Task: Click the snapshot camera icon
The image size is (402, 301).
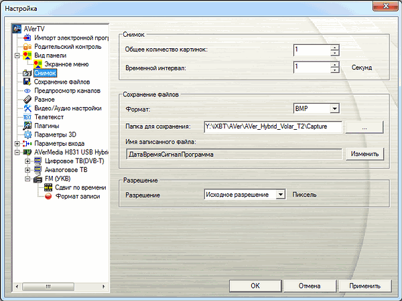Action: click(x=27, y=73)
